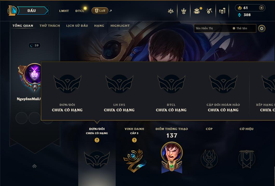Click the Vinh Danh honor level emblem
Viewport: 275px width, 186px height.
pyautogui.click(x=135, y=161)
